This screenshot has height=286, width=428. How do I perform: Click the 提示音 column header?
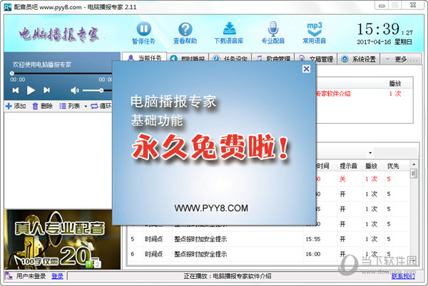[x=348, y=166]
